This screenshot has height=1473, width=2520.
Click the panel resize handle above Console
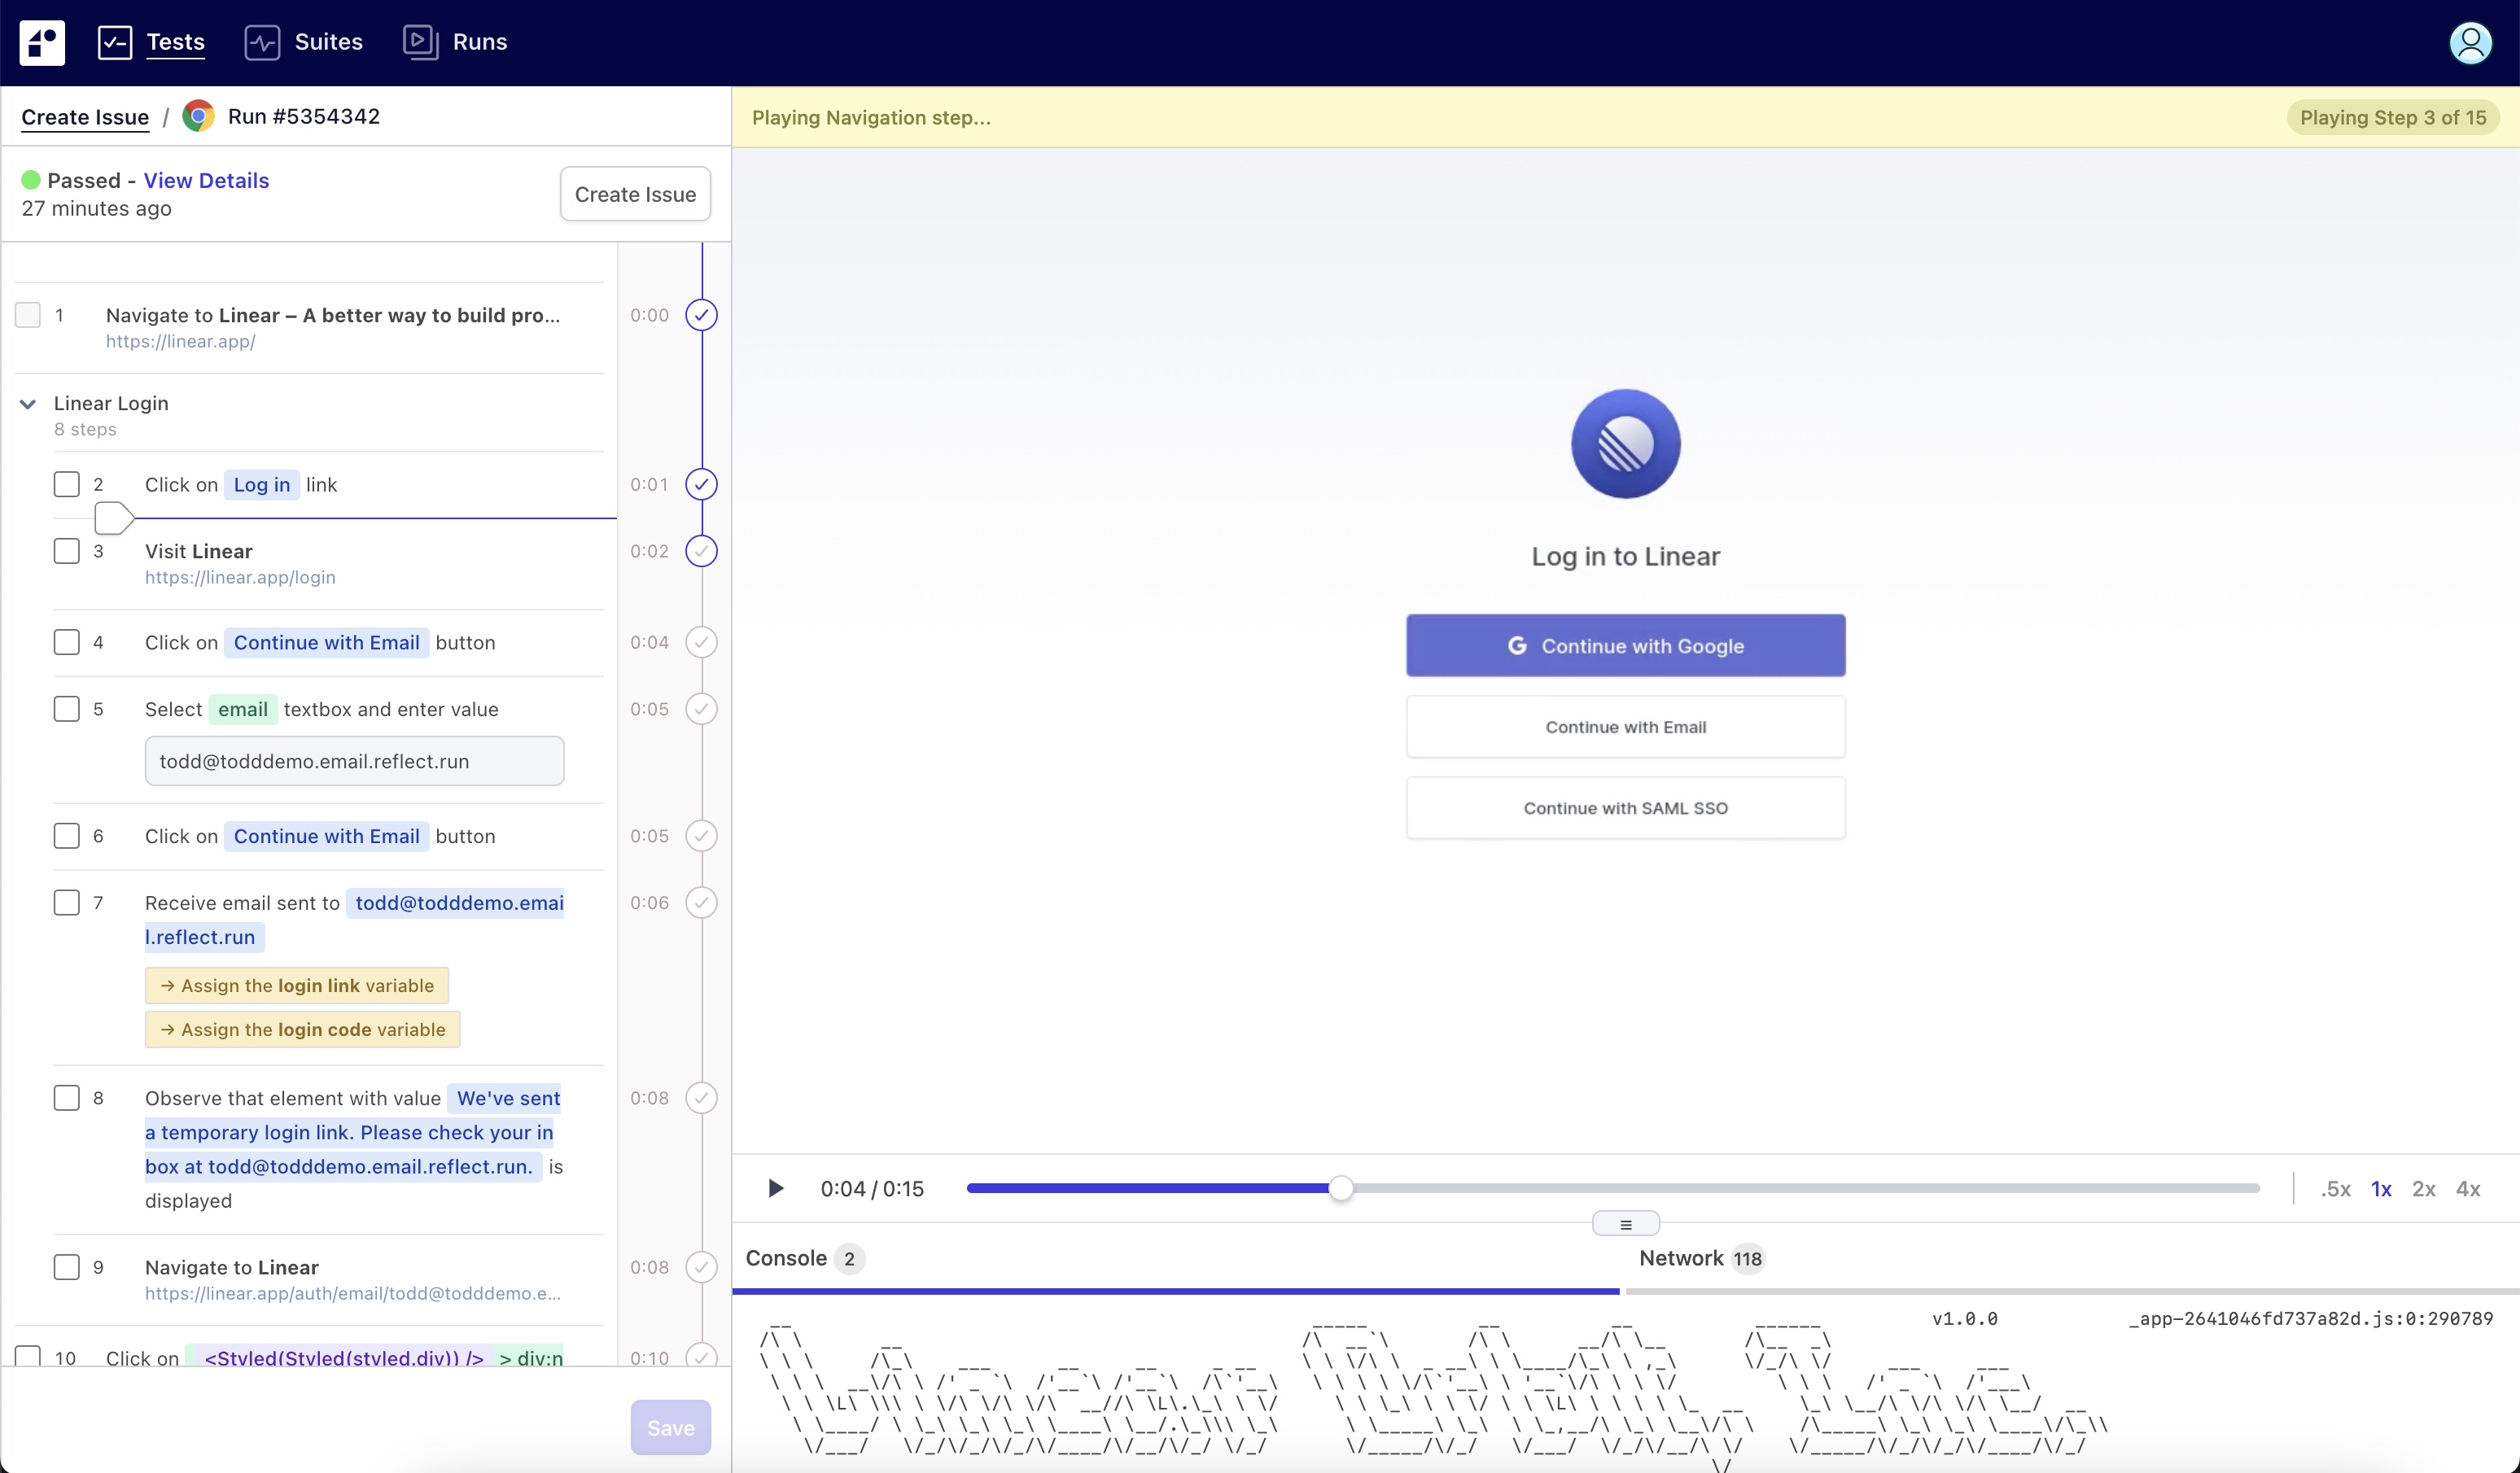click(x=1625, y=1224)
